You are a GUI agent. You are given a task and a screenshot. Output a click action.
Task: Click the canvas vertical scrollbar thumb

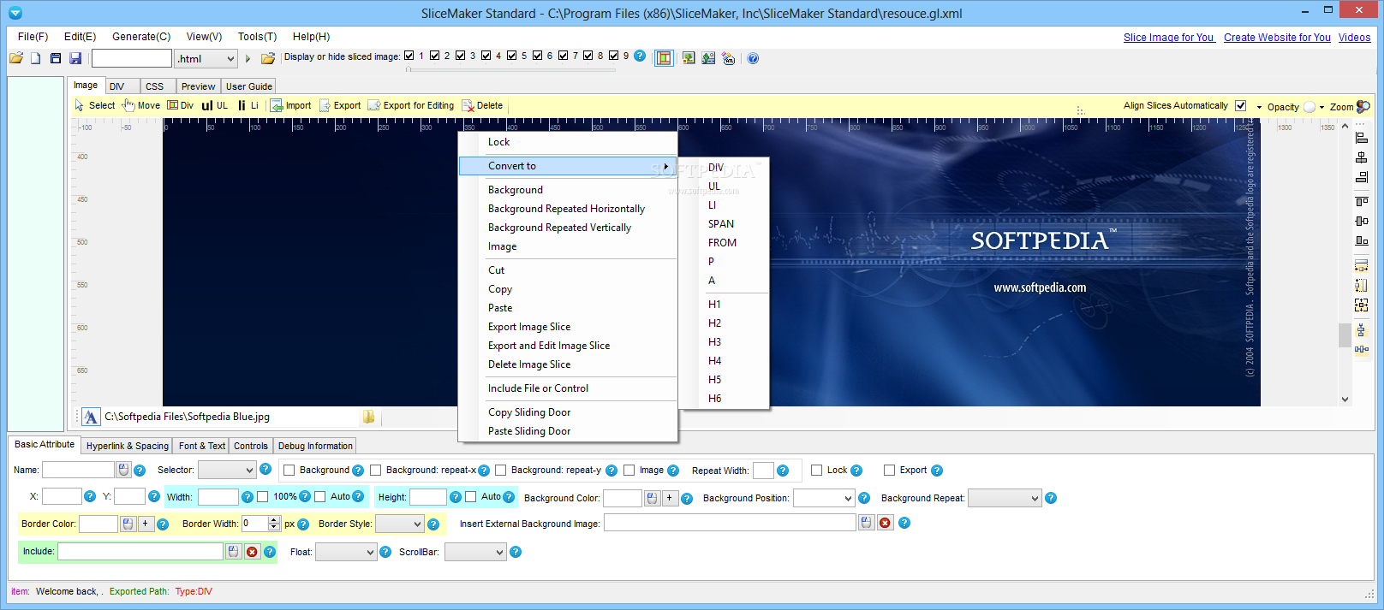pos(1345,335)
